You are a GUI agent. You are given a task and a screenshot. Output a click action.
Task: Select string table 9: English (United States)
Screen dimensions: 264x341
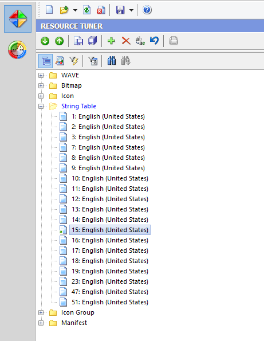[108, 168]
